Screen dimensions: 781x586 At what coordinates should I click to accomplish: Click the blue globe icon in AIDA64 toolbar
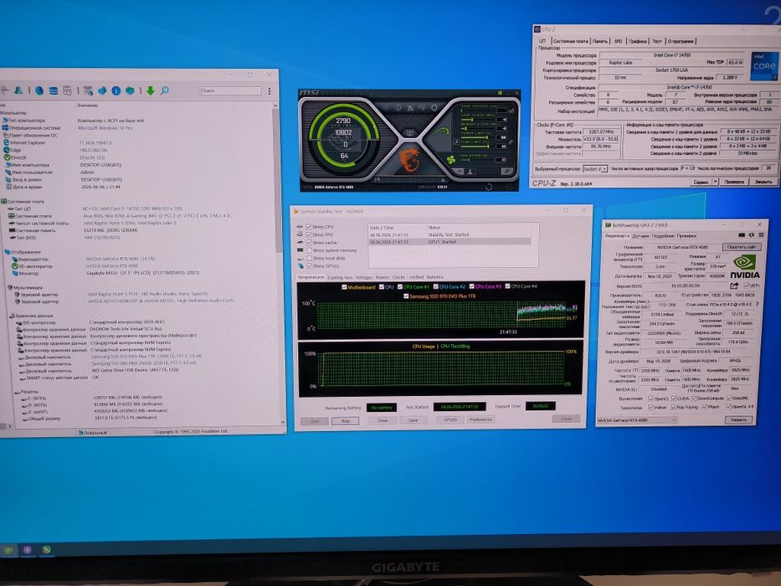coord(39,90)
